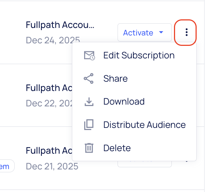The width and height of the screenshot is (220, 192).
Task: Choose the Edit Subscription menu entry
Action: 139,56
